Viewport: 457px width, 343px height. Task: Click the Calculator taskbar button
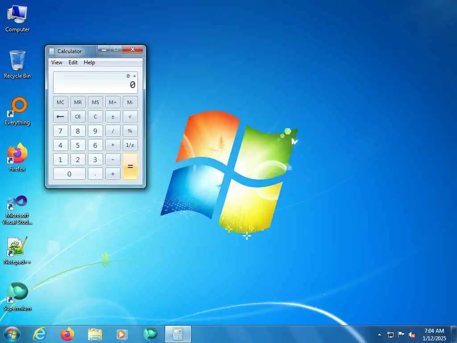(x=178, y=334)
